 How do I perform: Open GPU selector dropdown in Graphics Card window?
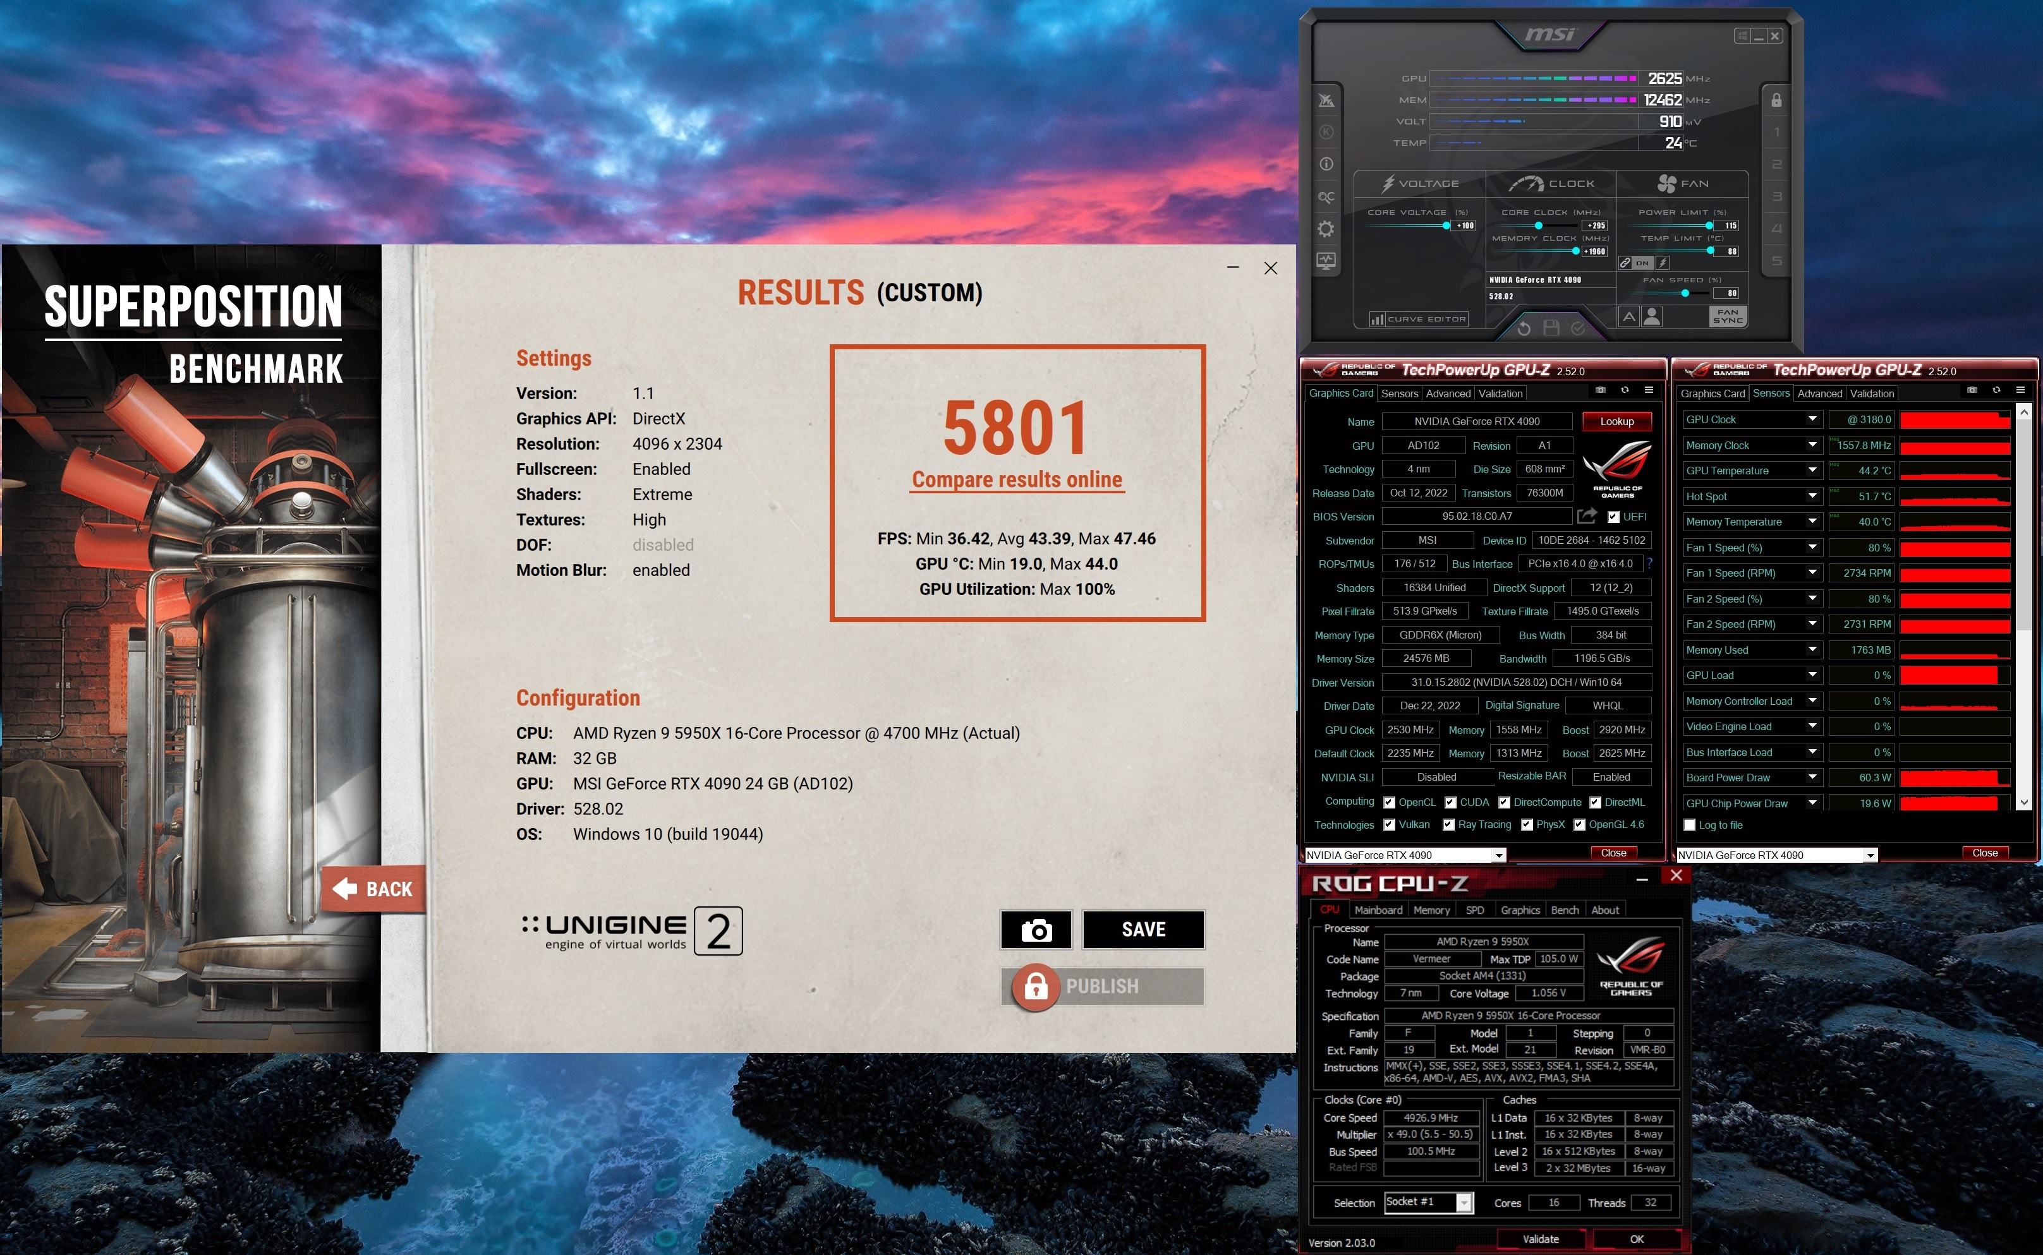(x=1499, y=855)
